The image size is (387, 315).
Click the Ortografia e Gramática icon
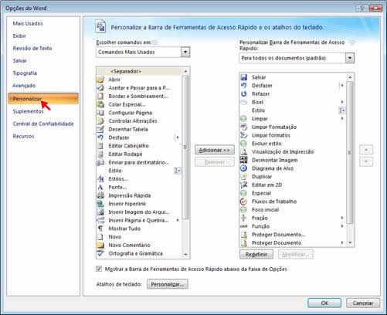click(x=100, y=253)
